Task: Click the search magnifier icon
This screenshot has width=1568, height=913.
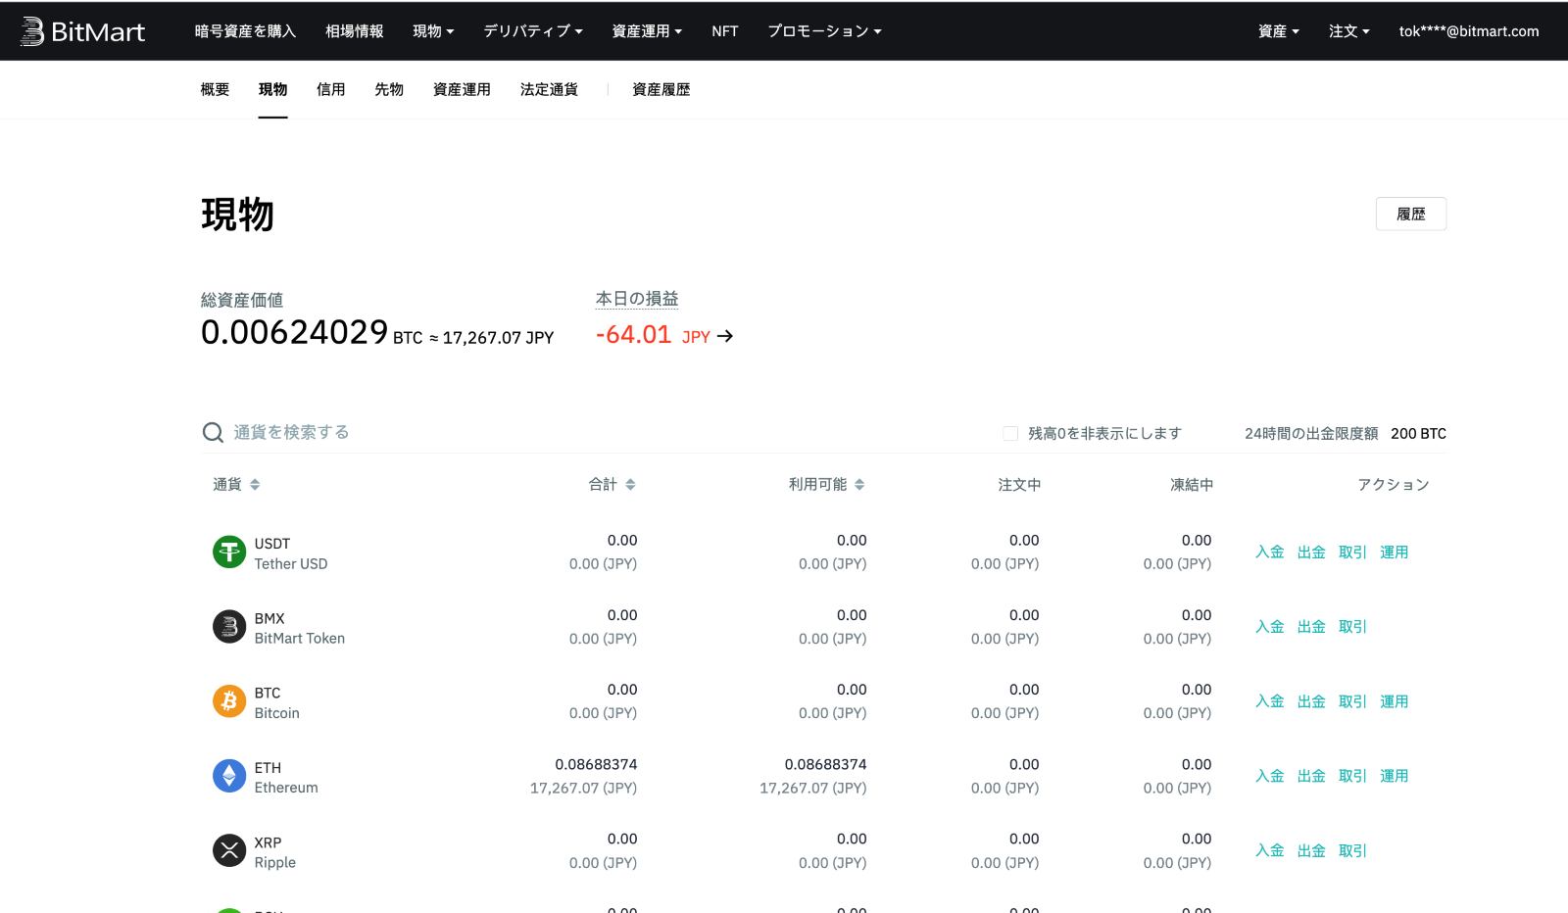Action: pos(213,432)
